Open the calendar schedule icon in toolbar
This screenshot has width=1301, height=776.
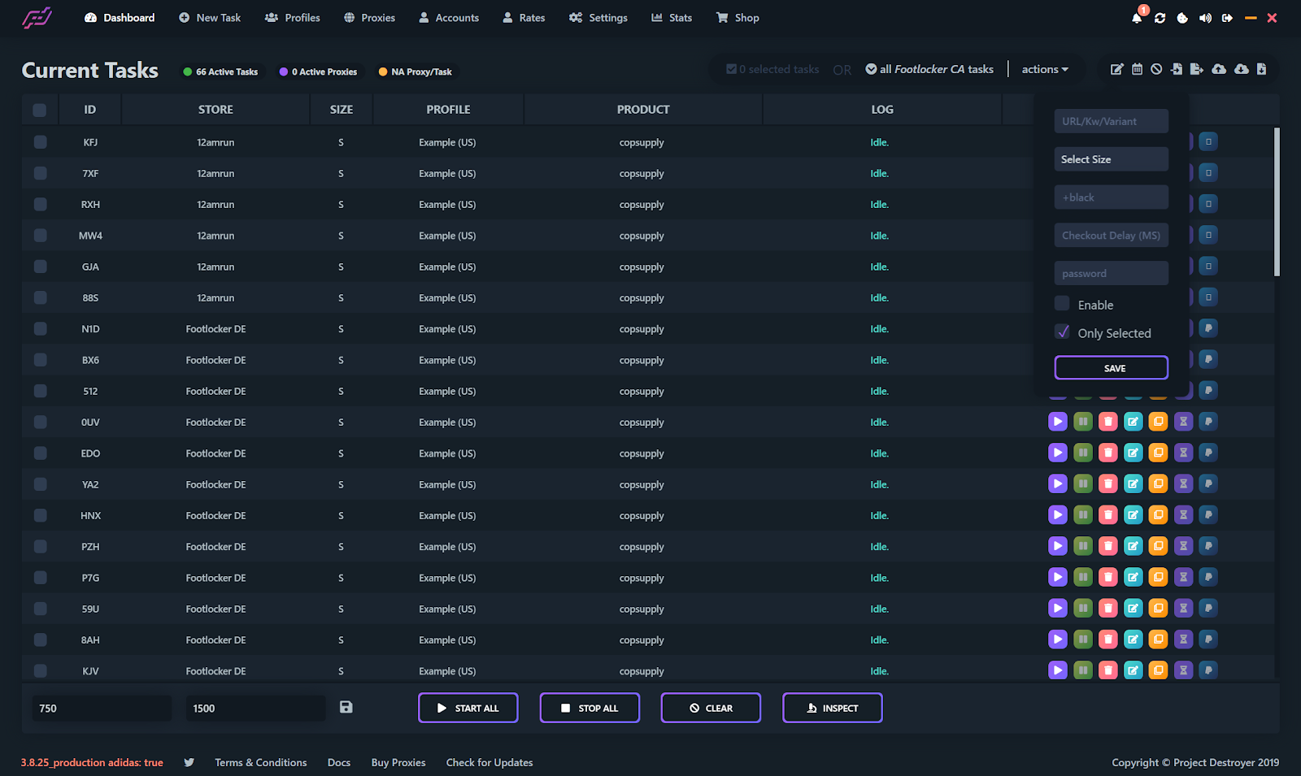(1137, 69)
